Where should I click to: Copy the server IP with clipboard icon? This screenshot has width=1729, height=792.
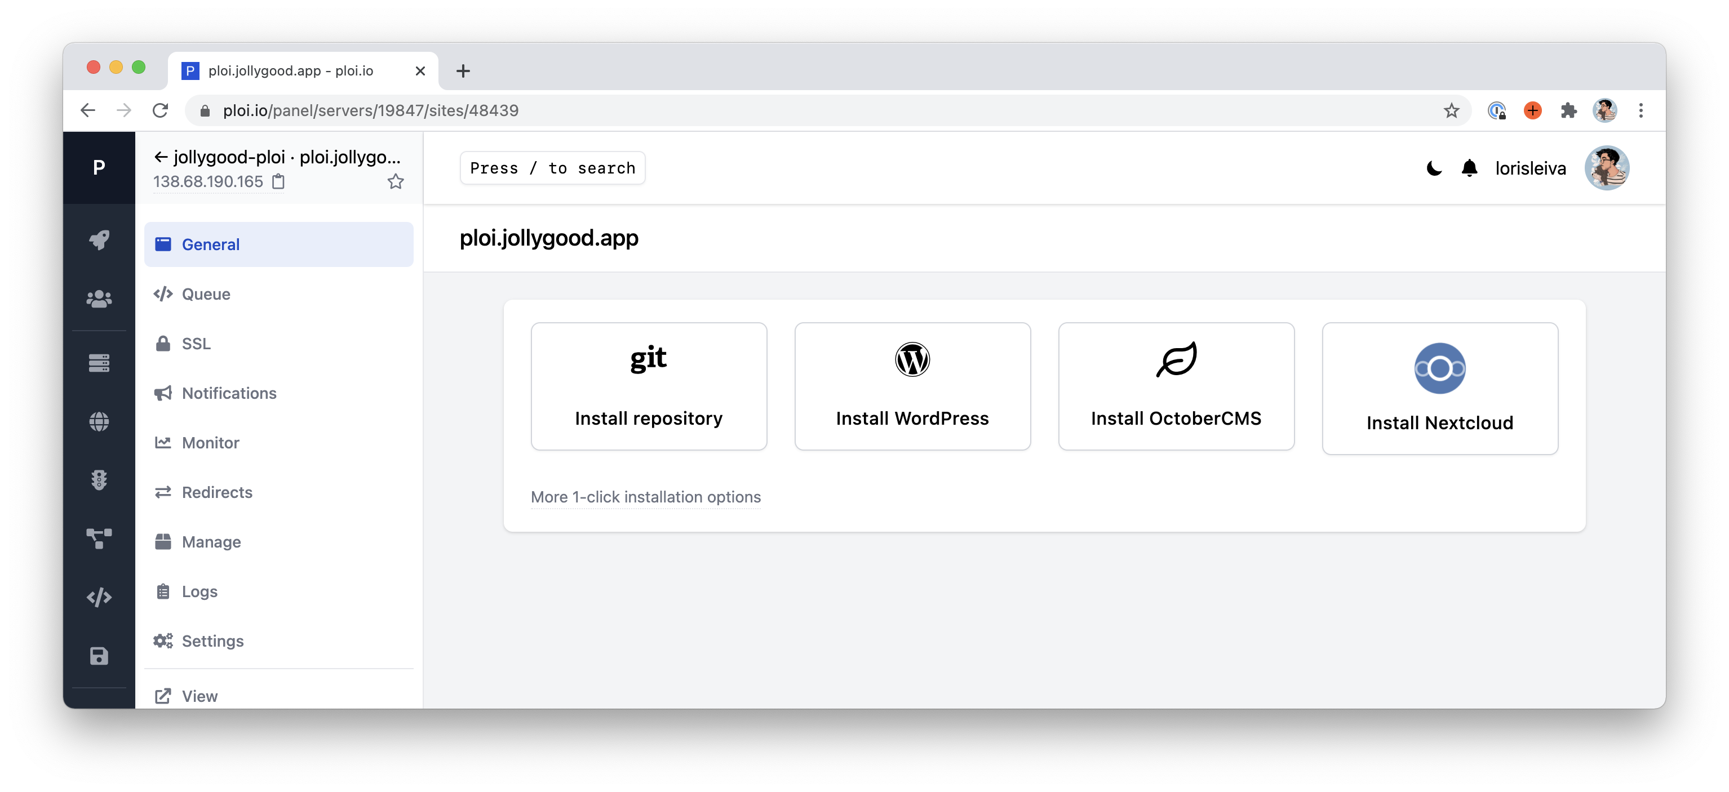click(278, 182)
